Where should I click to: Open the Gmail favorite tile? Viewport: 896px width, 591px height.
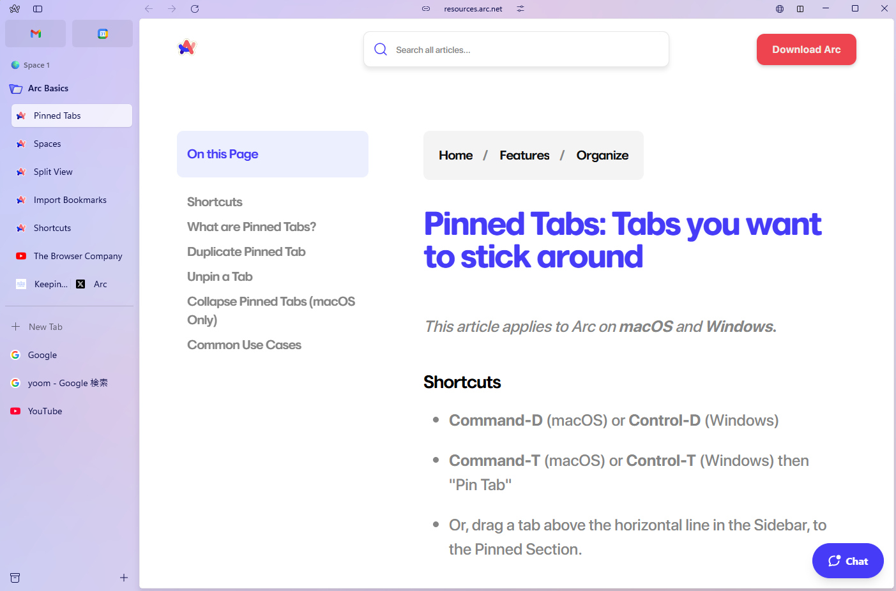tap(36, 34)
